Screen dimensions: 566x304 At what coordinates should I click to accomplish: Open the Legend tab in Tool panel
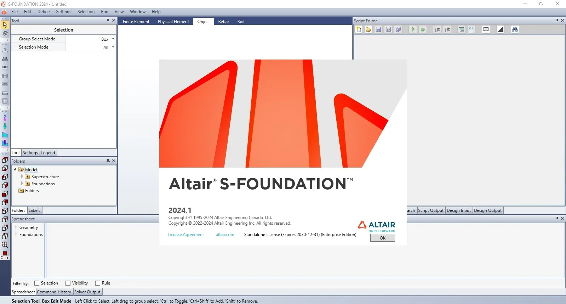click(x=48, y=153)
